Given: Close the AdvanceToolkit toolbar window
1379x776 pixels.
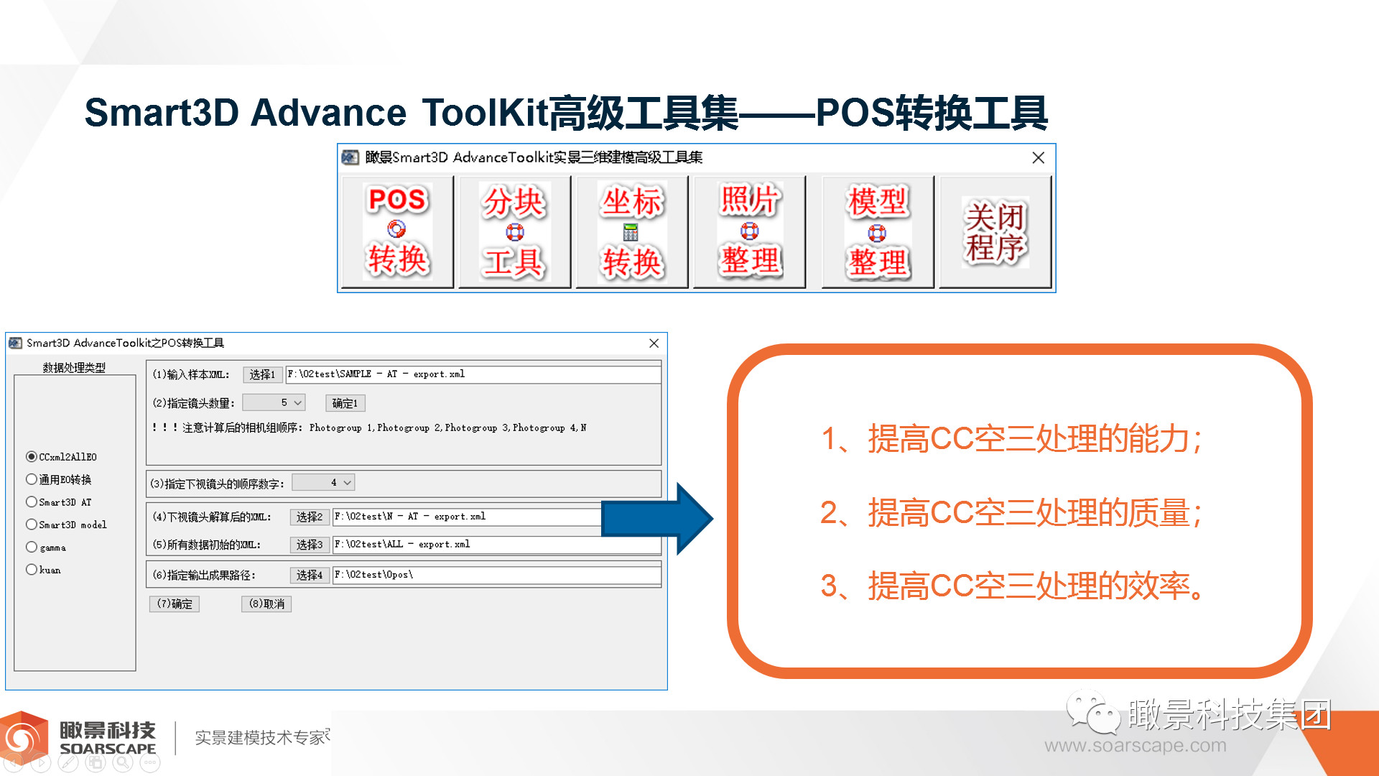Looking at the screenshot, I should pos(1038,157).
